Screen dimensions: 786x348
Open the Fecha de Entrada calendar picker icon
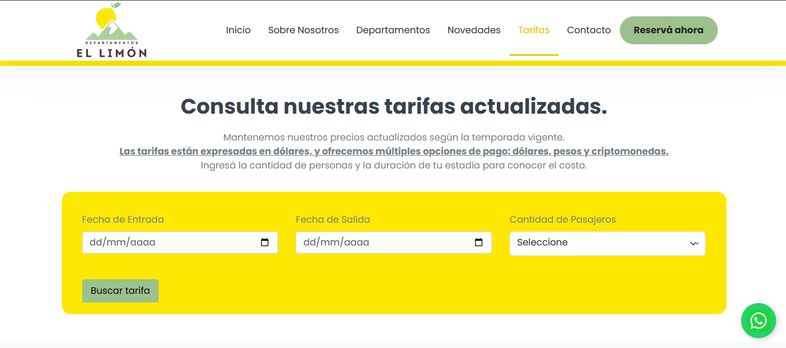[265, 242]
